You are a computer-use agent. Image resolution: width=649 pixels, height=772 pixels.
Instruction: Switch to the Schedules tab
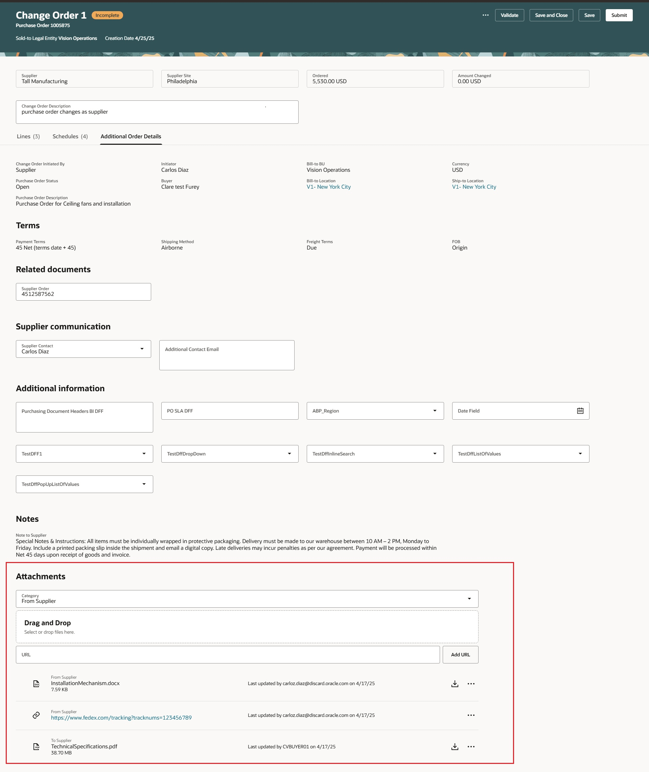click(70, 136)
